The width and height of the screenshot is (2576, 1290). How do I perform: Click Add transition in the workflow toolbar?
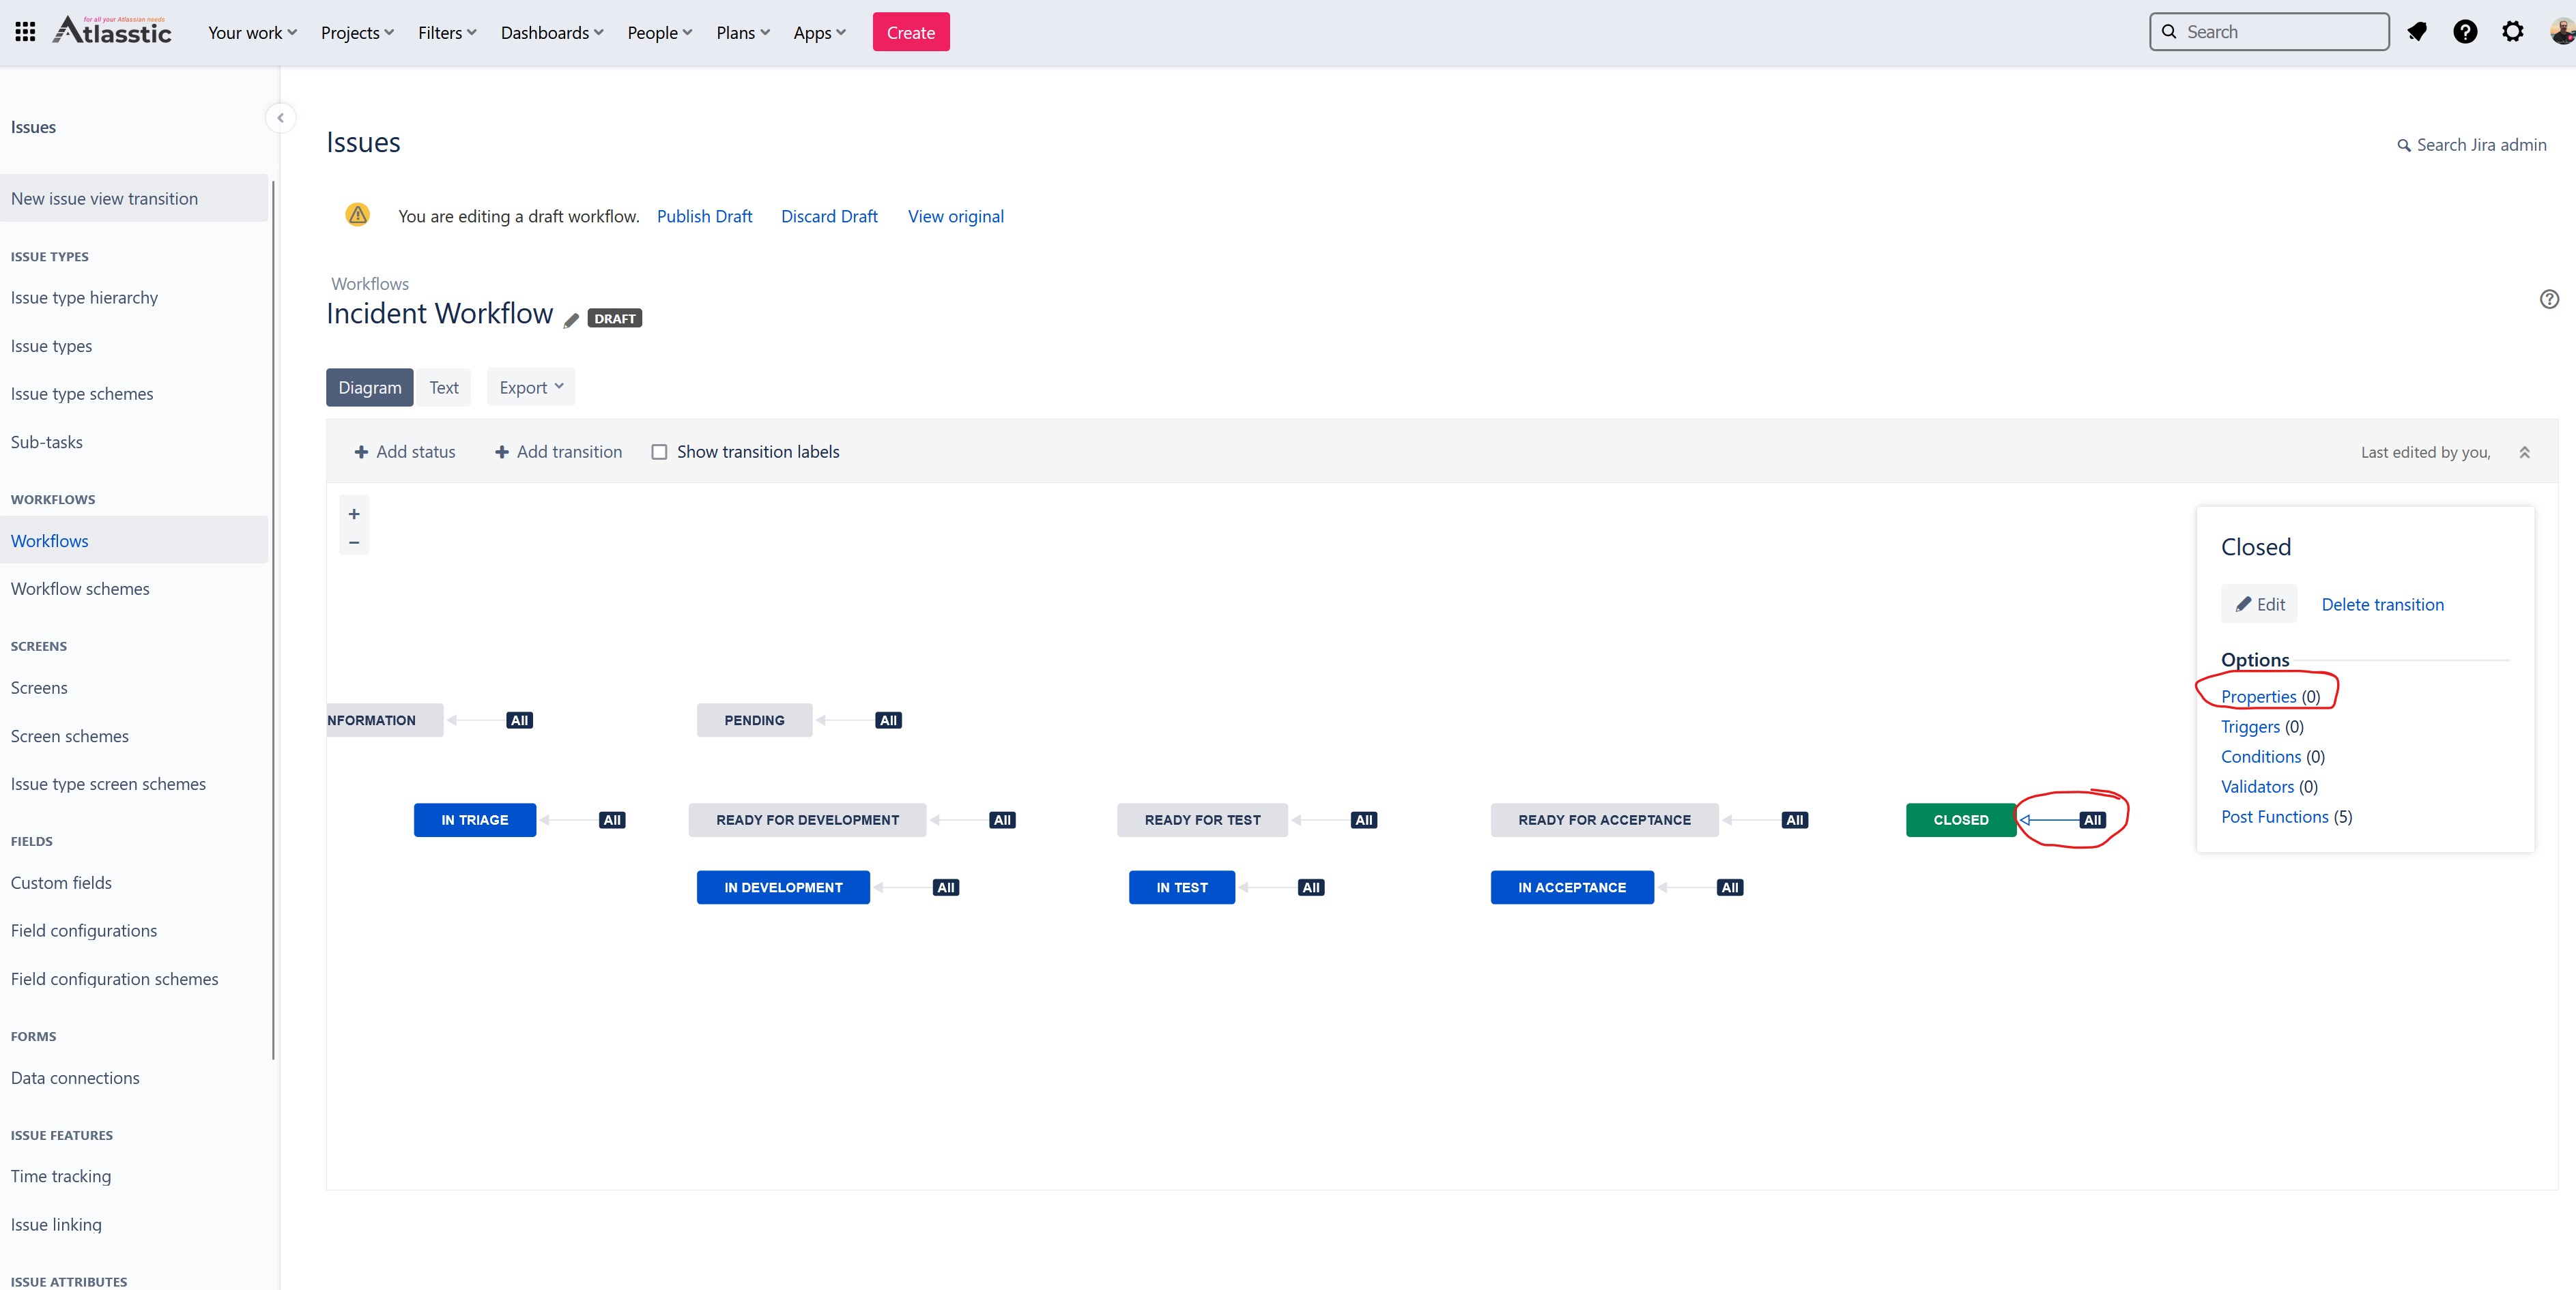[x=558, y=452]
